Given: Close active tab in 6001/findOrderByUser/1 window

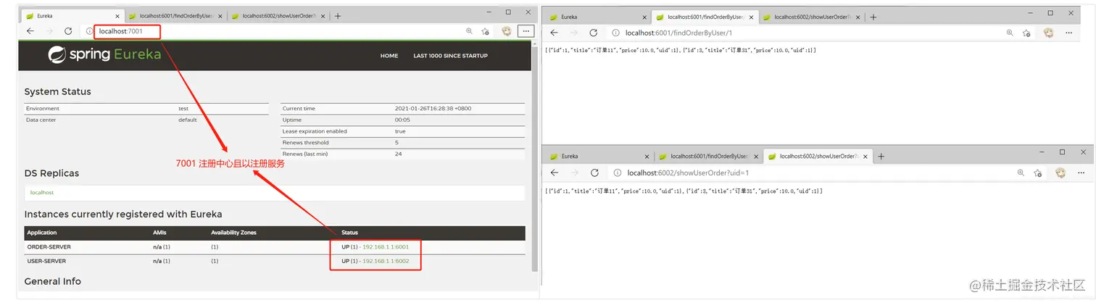Looking at the screenshot, I should (x=750, y=17).
